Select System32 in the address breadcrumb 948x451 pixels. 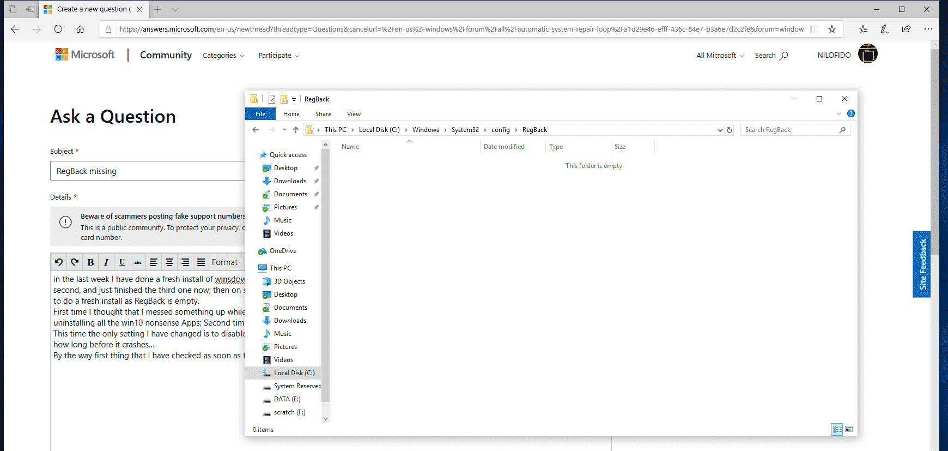click(465, 130)
